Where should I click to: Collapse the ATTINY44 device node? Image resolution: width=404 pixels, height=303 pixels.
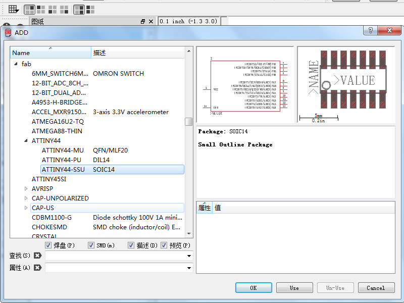pos(26,141)
